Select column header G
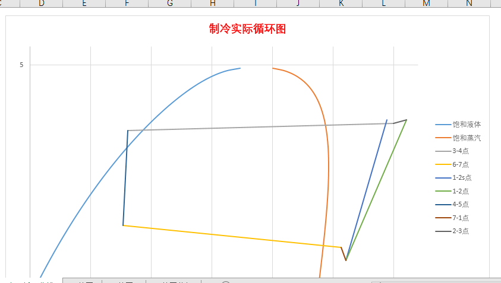This screenshot has height=283, width=501. pyautogui.click(x=170, y=4)
